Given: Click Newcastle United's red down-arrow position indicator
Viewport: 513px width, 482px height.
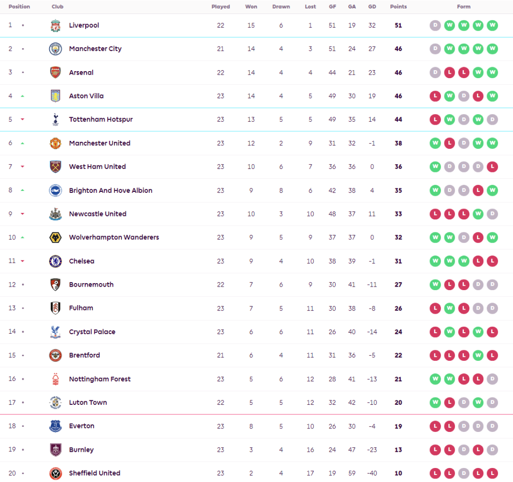Looking at the screenshot, I should coord(23,214).
